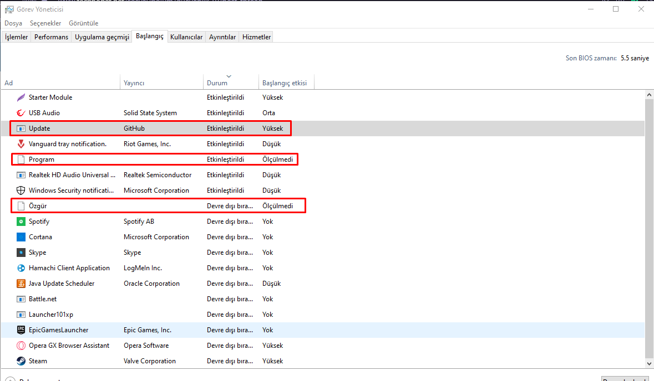Click the Realtek HD Audio Universal icon
The height and width of the screenshot is (381, 654).
(x=21, y=175)
